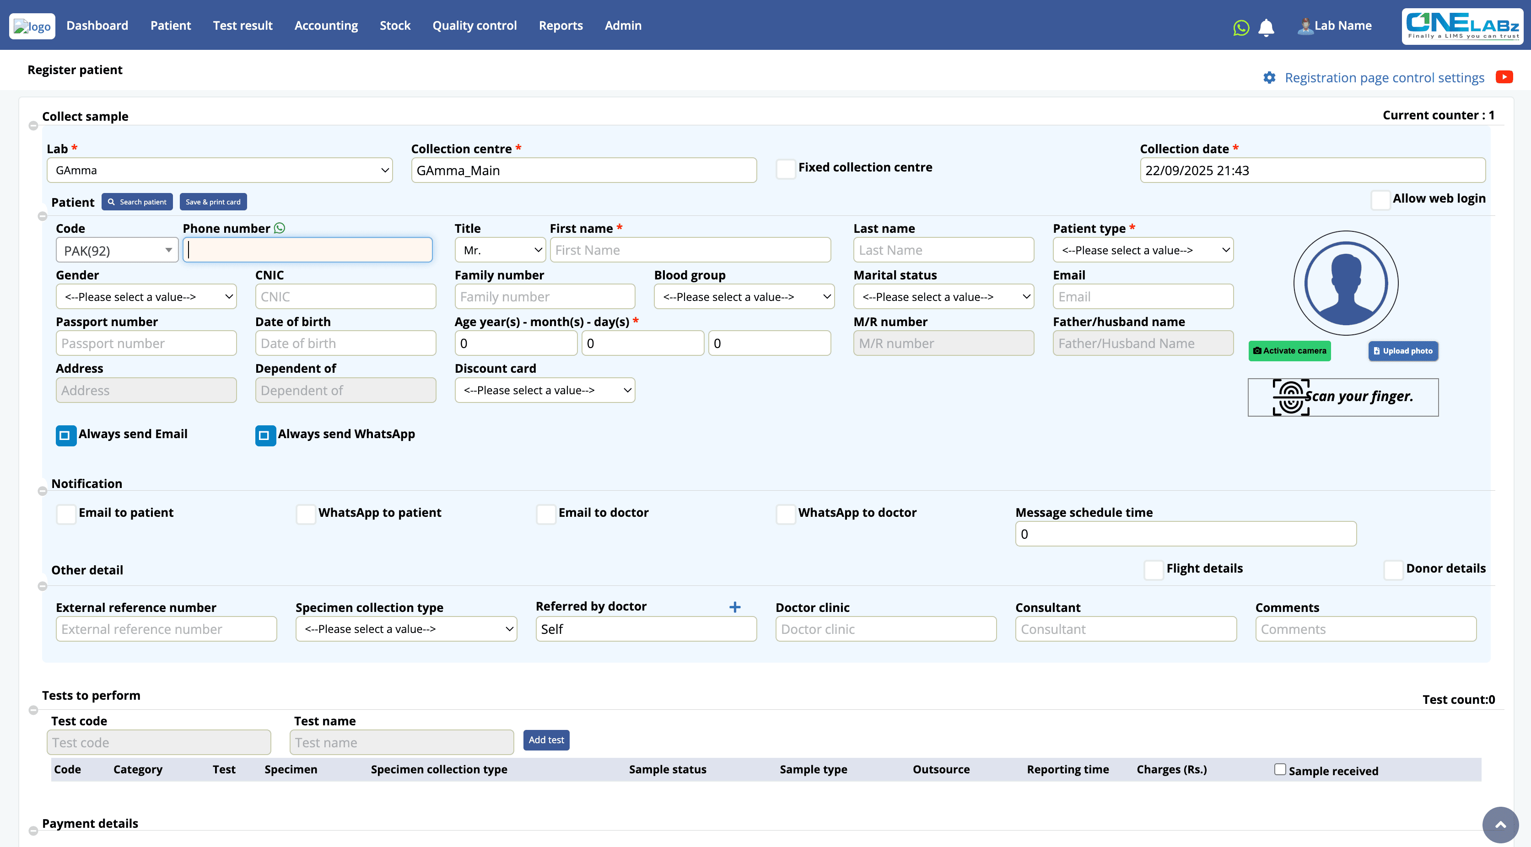This screenshot has height=847, width=1531.
Task: Add a new referring doctor with plus icon
Action: pyautogui.click(x=734, y=607)
